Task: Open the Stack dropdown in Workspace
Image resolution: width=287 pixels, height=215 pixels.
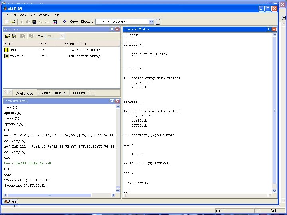Action: click(62, 36)
